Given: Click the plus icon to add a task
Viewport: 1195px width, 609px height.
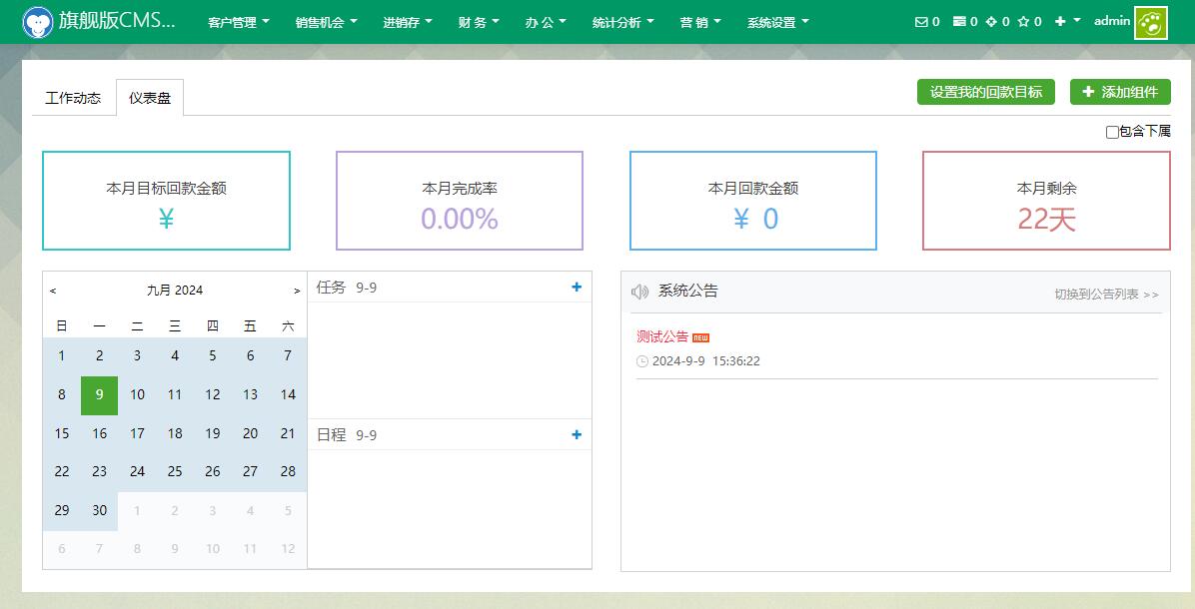Looking at the screenshot, I should [x=577, y=288].
